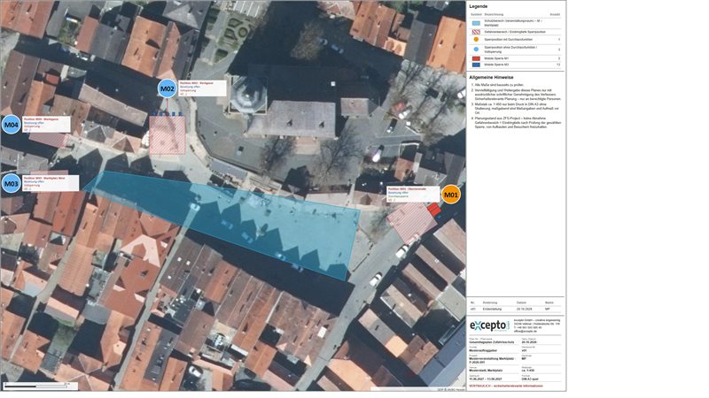Viewport: 709px width, 398px height.
Task: Click the orange M01 position marker
Action: (450, 195)
